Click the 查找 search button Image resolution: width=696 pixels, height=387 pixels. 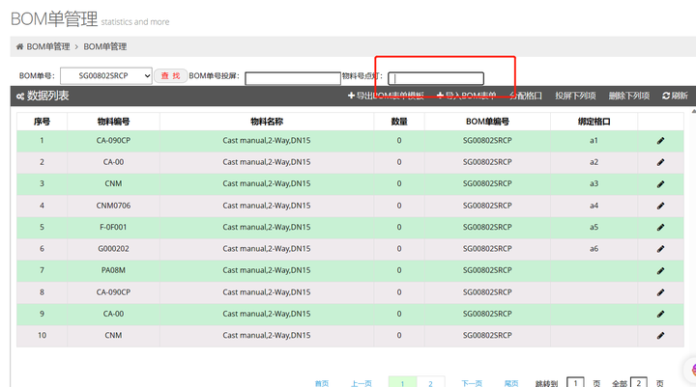(170, 76)
